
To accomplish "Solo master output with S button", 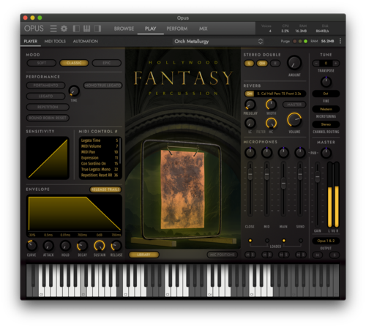I will coord(335,255).
